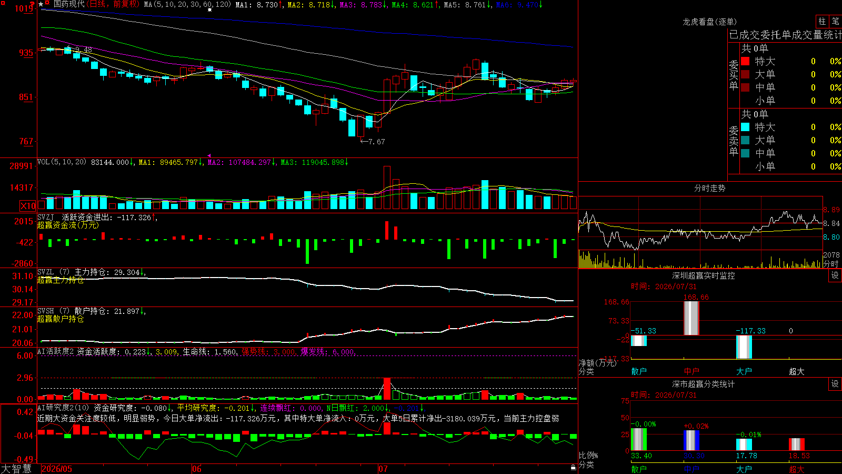
Task: Click the 深圳超赢实时监控 panel title
Action: point(703,275)
